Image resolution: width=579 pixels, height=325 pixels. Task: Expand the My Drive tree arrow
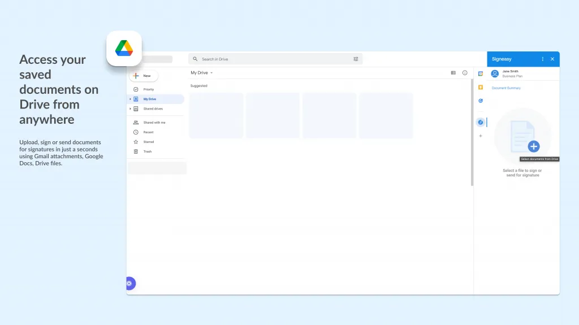(130, 99)
